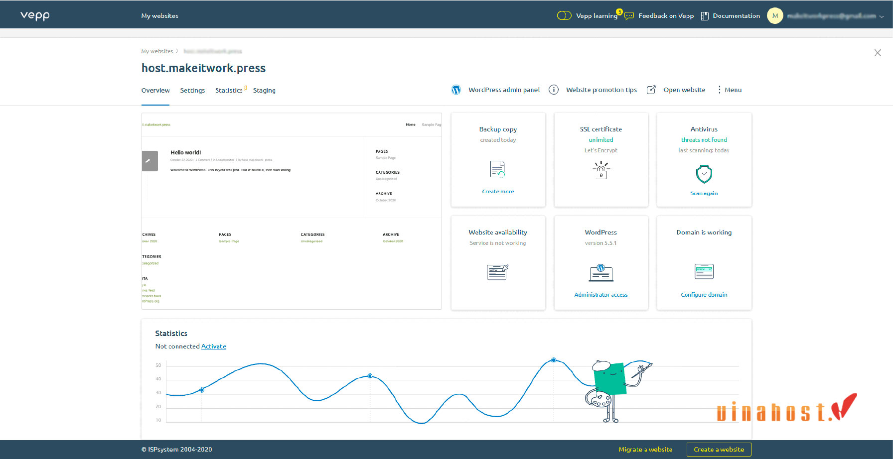Click the Backup copy document icon

497,169
